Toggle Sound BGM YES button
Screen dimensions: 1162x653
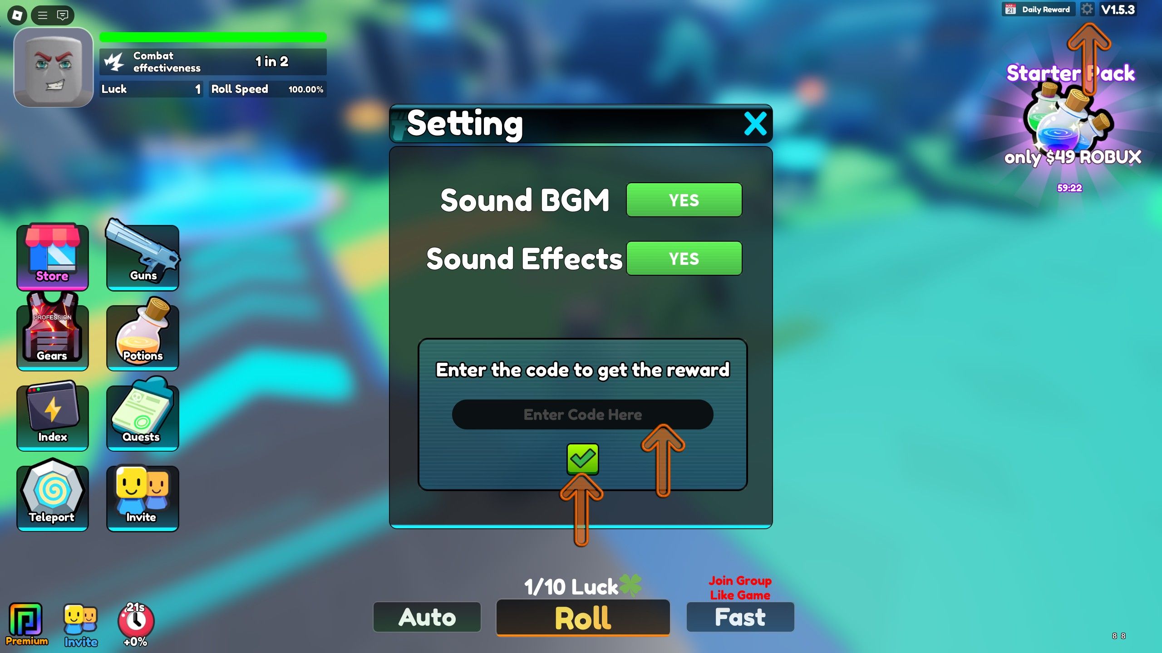pos(684,200)
